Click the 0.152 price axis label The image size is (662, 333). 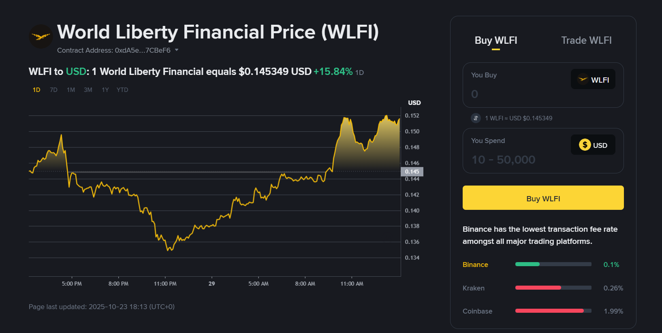pyautogui.click(x=412, y=115)
